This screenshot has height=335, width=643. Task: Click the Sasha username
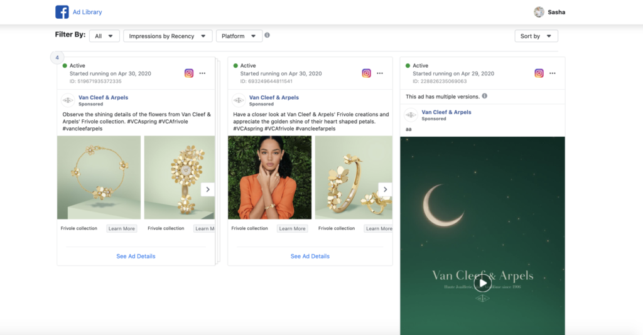556,13
